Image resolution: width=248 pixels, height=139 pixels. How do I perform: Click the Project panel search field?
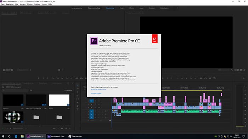(x=15, y=90)
